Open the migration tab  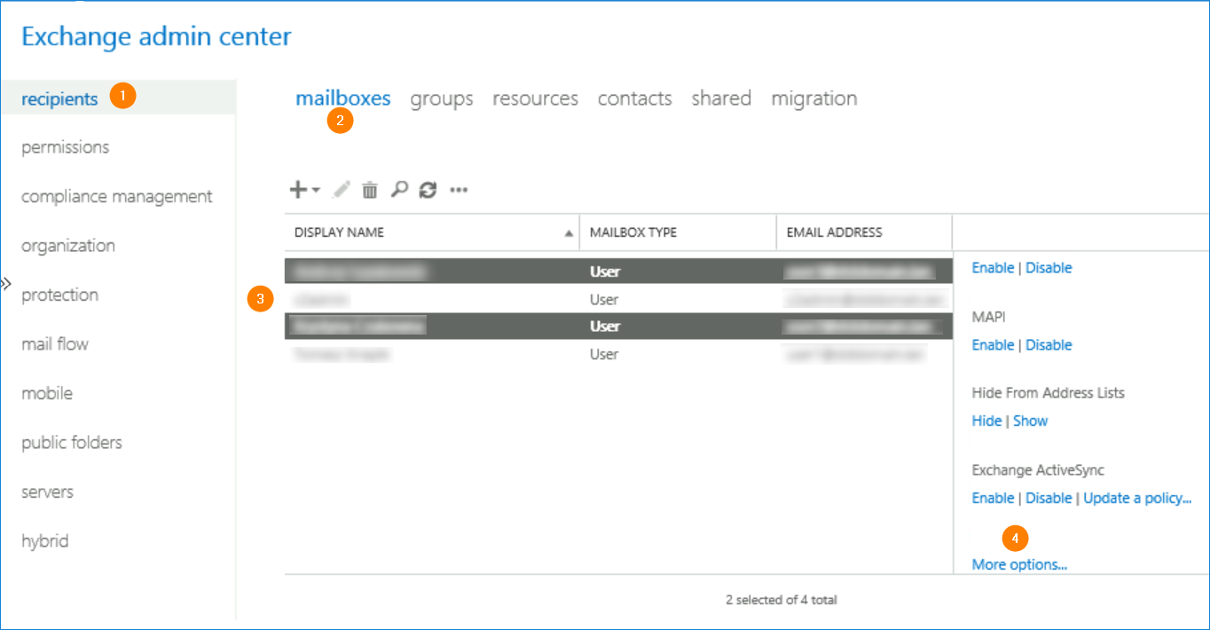[x=813, y=98]
